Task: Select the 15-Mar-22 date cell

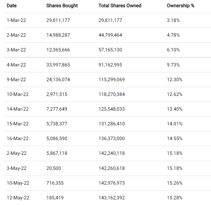Action: coord(18,124)
